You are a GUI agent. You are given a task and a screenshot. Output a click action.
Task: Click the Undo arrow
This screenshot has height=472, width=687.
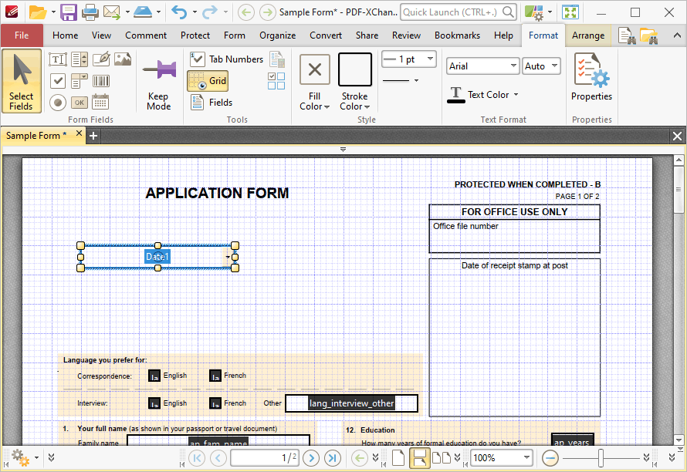tap(179, 12)
